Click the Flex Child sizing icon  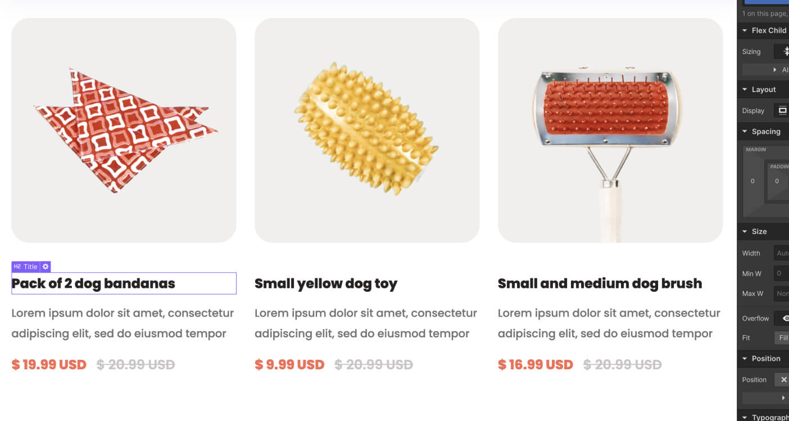point(786,51)
